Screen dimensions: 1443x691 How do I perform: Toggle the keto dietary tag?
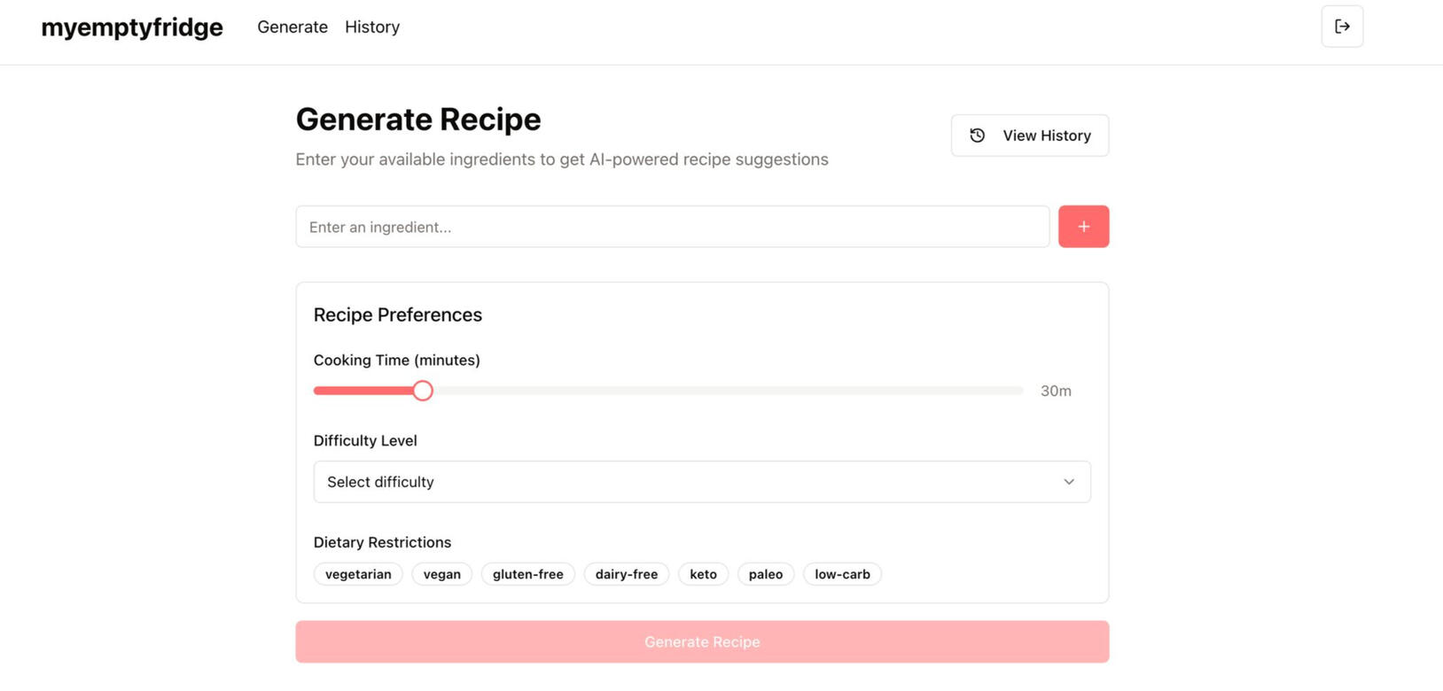[x=703, y=574]
